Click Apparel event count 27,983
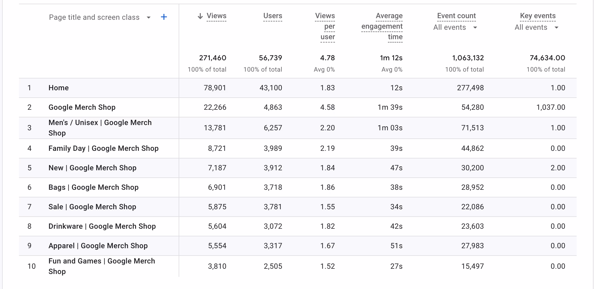This screenshot has height=289, width=594. (x=473, y=246)
